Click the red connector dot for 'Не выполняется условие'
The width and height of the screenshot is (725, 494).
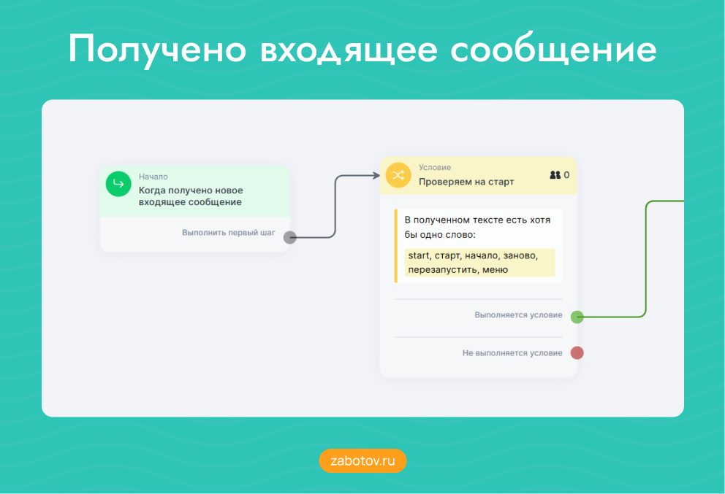[577, 352]
